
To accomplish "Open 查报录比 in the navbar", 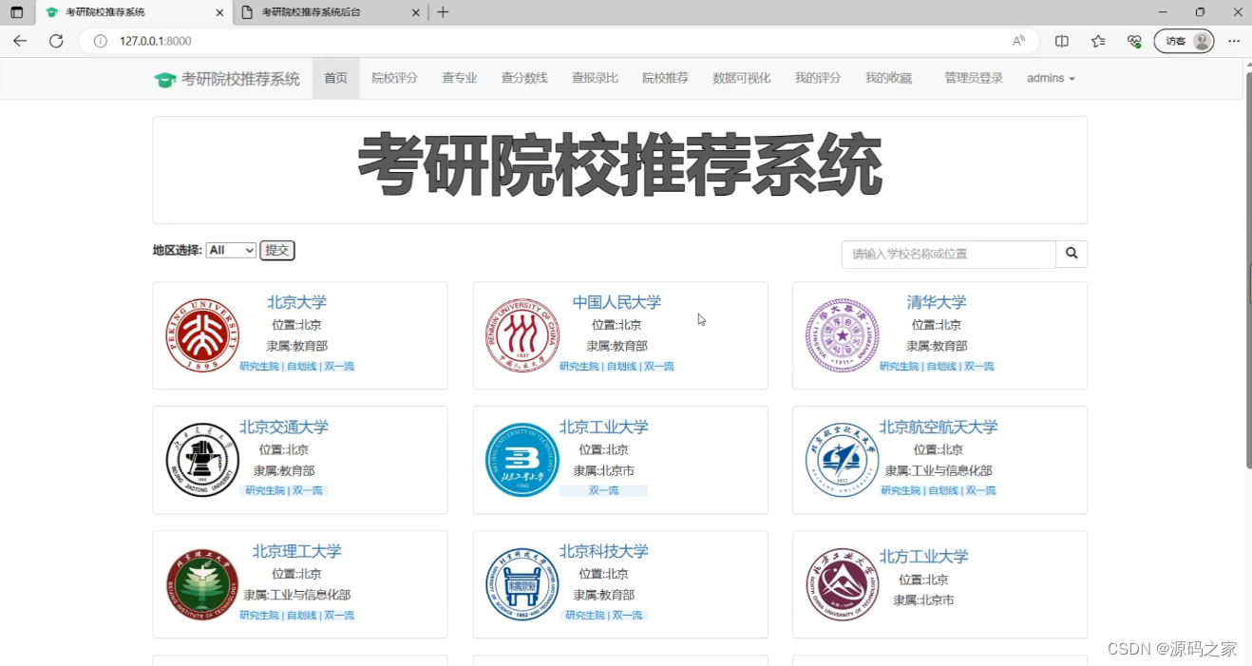I will pos(595,78).
